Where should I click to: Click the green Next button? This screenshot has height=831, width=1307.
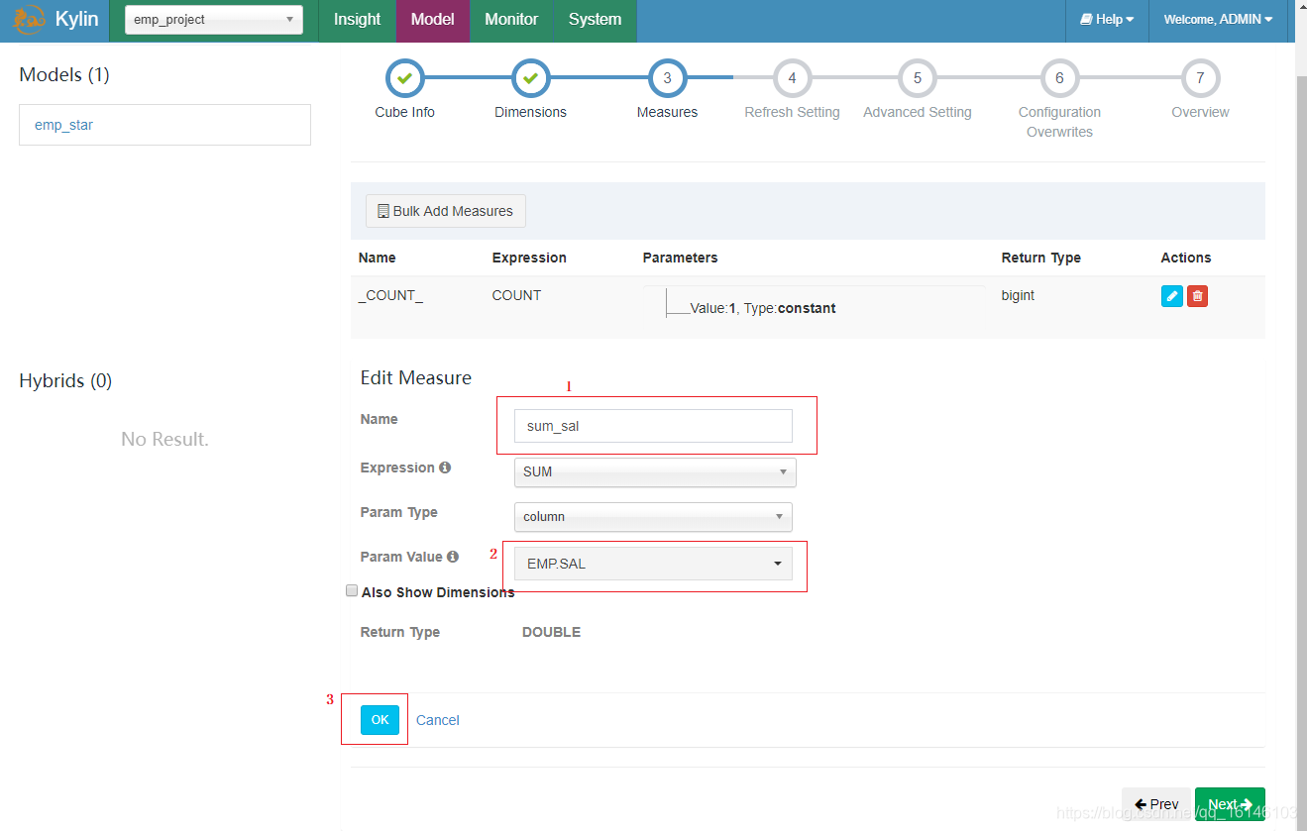pyautogui.click(x=1230, y=804)
